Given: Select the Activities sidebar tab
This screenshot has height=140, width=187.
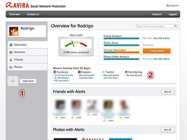Looking at the screenshot, I should 27,52.
